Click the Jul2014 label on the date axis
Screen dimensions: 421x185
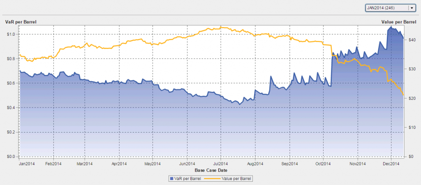coord(221,164)
